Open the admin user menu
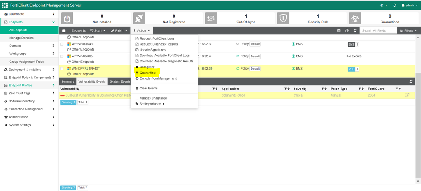Image resolution: width=421 pixels, height=191 pixels. click(x=410, y=5)
